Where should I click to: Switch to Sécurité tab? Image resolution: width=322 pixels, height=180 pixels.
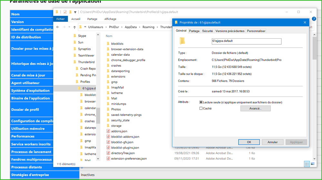[207, 31]
